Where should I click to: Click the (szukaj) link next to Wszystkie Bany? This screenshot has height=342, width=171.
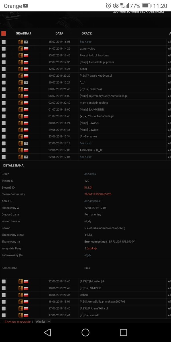coord(92,249)
